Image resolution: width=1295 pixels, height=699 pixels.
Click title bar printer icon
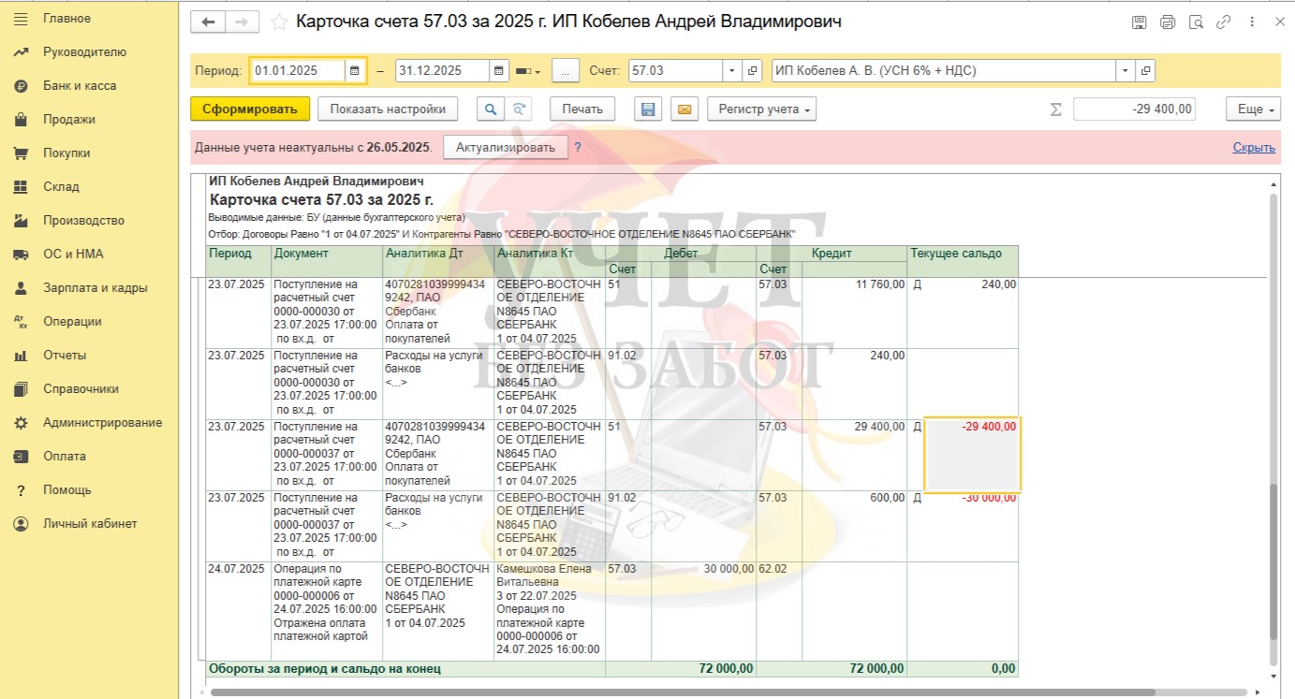(1168, 22)
